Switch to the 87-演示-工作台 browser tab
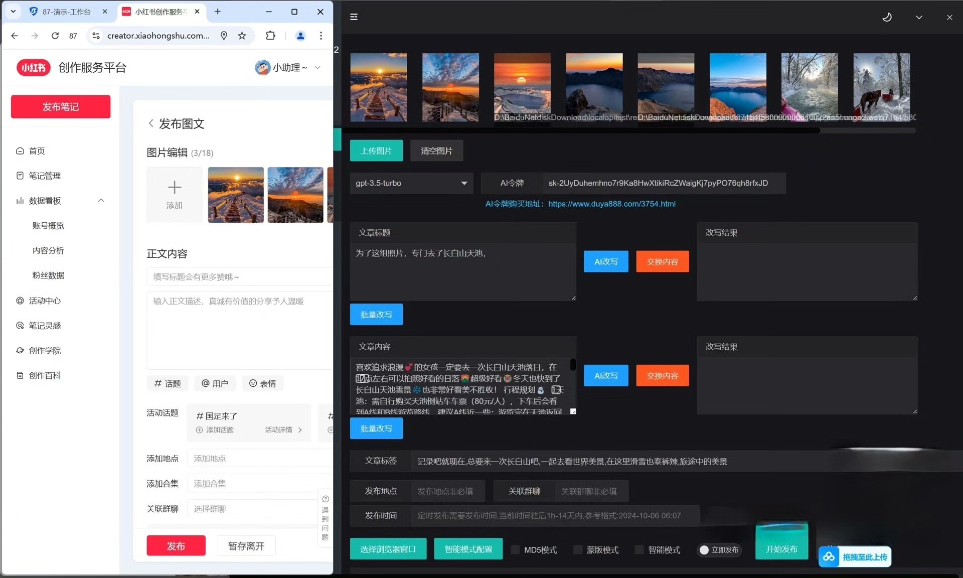Viewport: 963px width, 578px height. pyautogui.click(x=65, y=12)
